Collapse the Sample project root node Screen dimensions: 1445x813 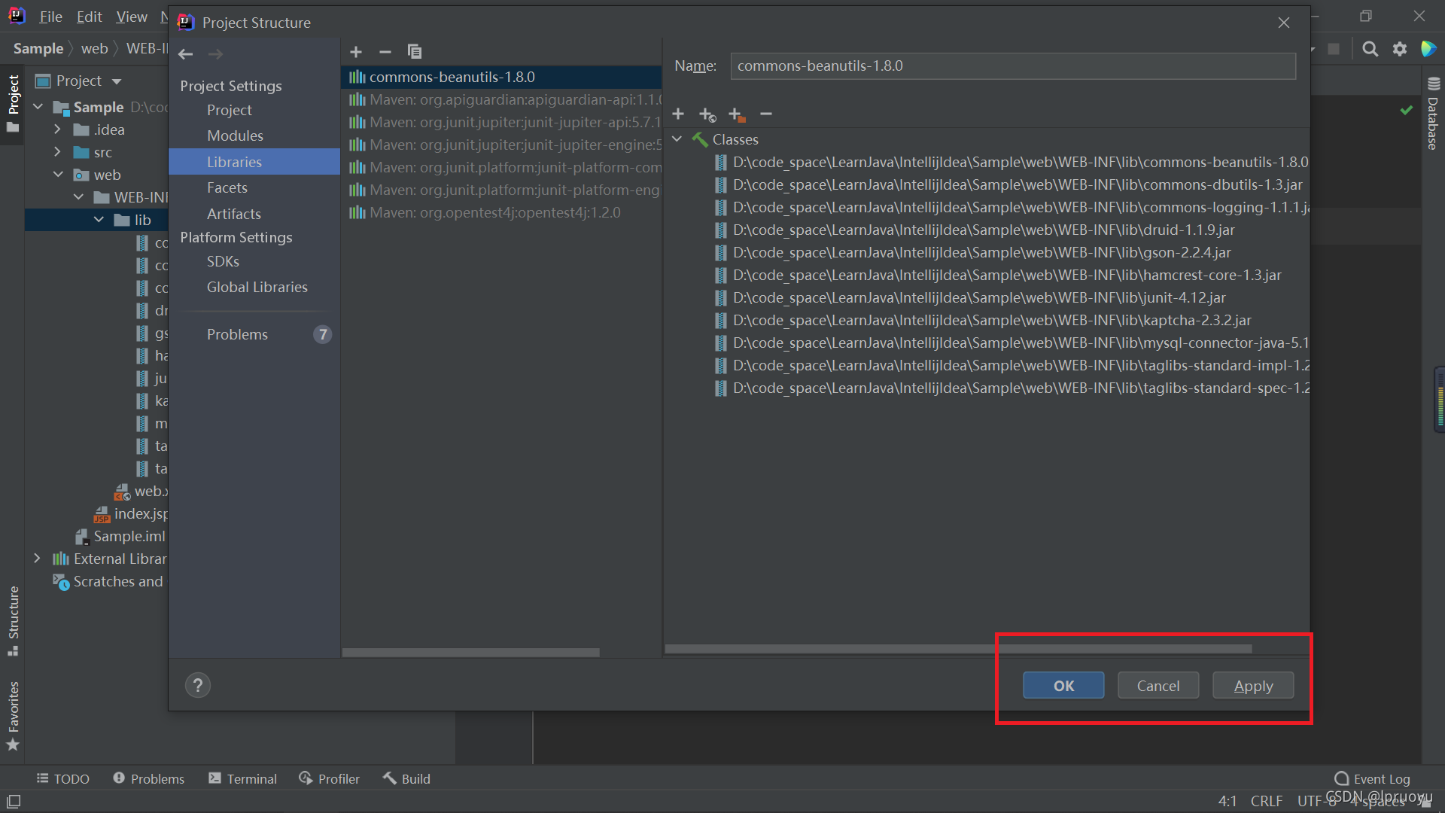pyautogui.click(x=38, y=107)
